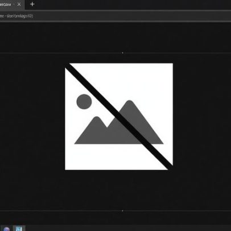Open the purple round taskbar app icon
Image resolution: width=231 pixels, height=231 pixels.
pyautogui.click(x=6, y=229)
